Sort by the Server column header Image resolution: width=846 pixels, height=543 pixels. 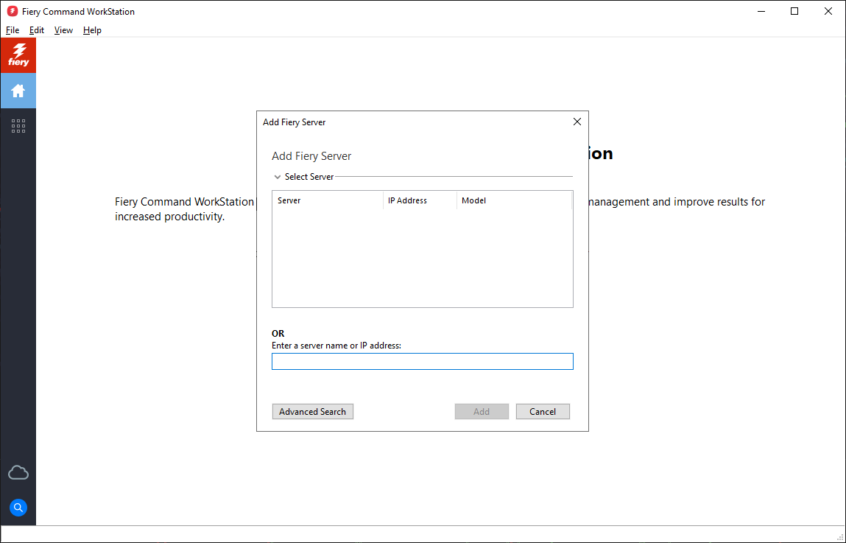click(x=328, y=200)
